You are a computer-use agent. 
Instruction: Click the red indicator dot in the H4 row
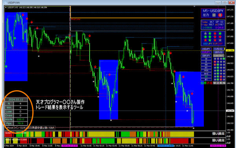(215, 65)
